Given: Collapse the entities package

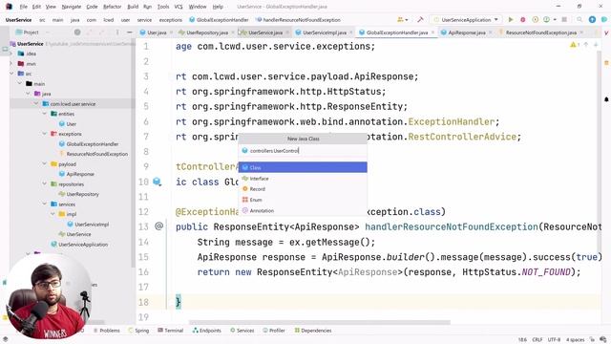Looking at the screenshot, I should coord(44,114).
